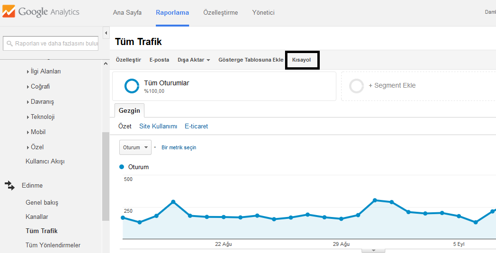Click the Bir metrik seçin link
The width and height of the screenshot is (496, 253).
point(179,147)
